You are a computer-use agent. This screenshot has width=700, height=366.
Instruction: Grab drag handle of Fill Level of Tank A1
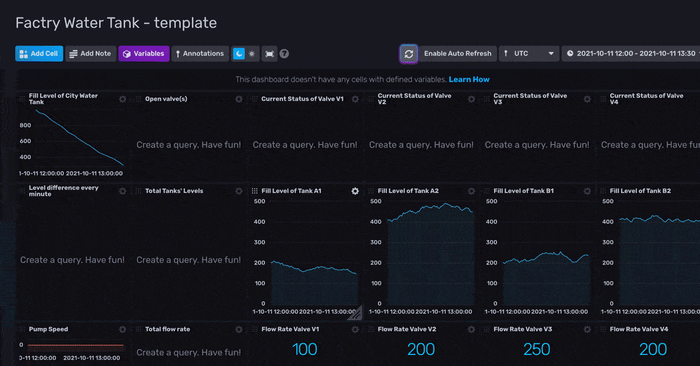[x=254, y=191]
